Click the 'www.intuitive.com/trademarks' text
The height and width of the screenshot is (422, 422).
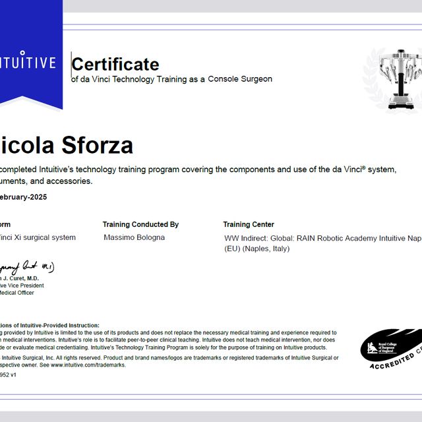pyautogui.click(x=88, y=365)
